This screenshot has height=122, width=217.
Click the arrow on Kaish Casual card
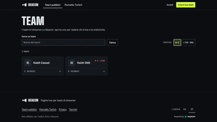click(x=60, y=72)
